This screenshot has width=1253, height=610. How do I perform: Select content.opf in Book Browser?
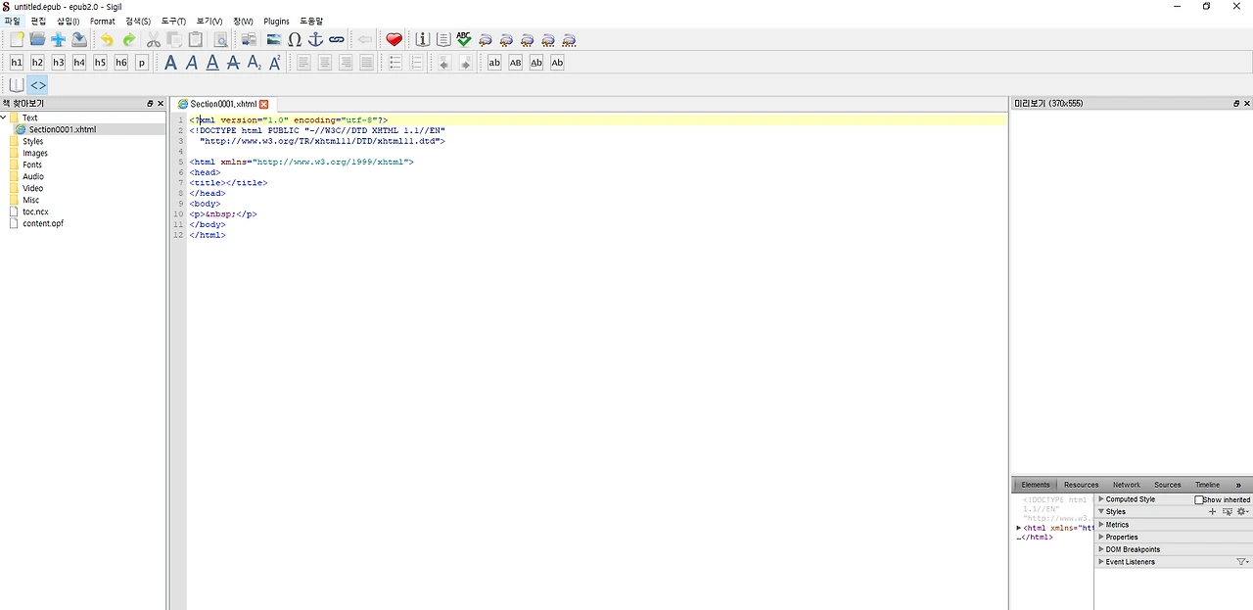pyautogui.click(x=42, y=223)
